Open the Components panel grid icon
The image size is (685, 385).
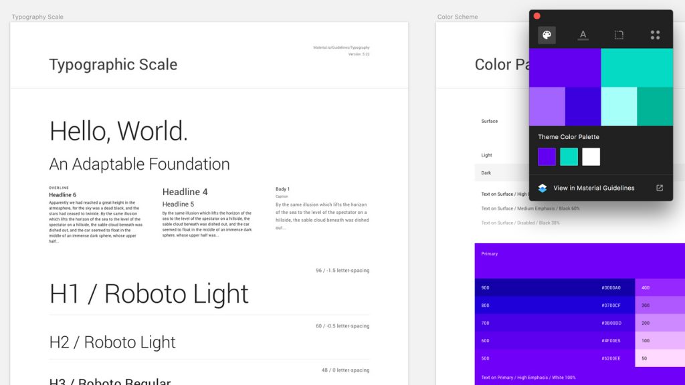pos(655,34)
